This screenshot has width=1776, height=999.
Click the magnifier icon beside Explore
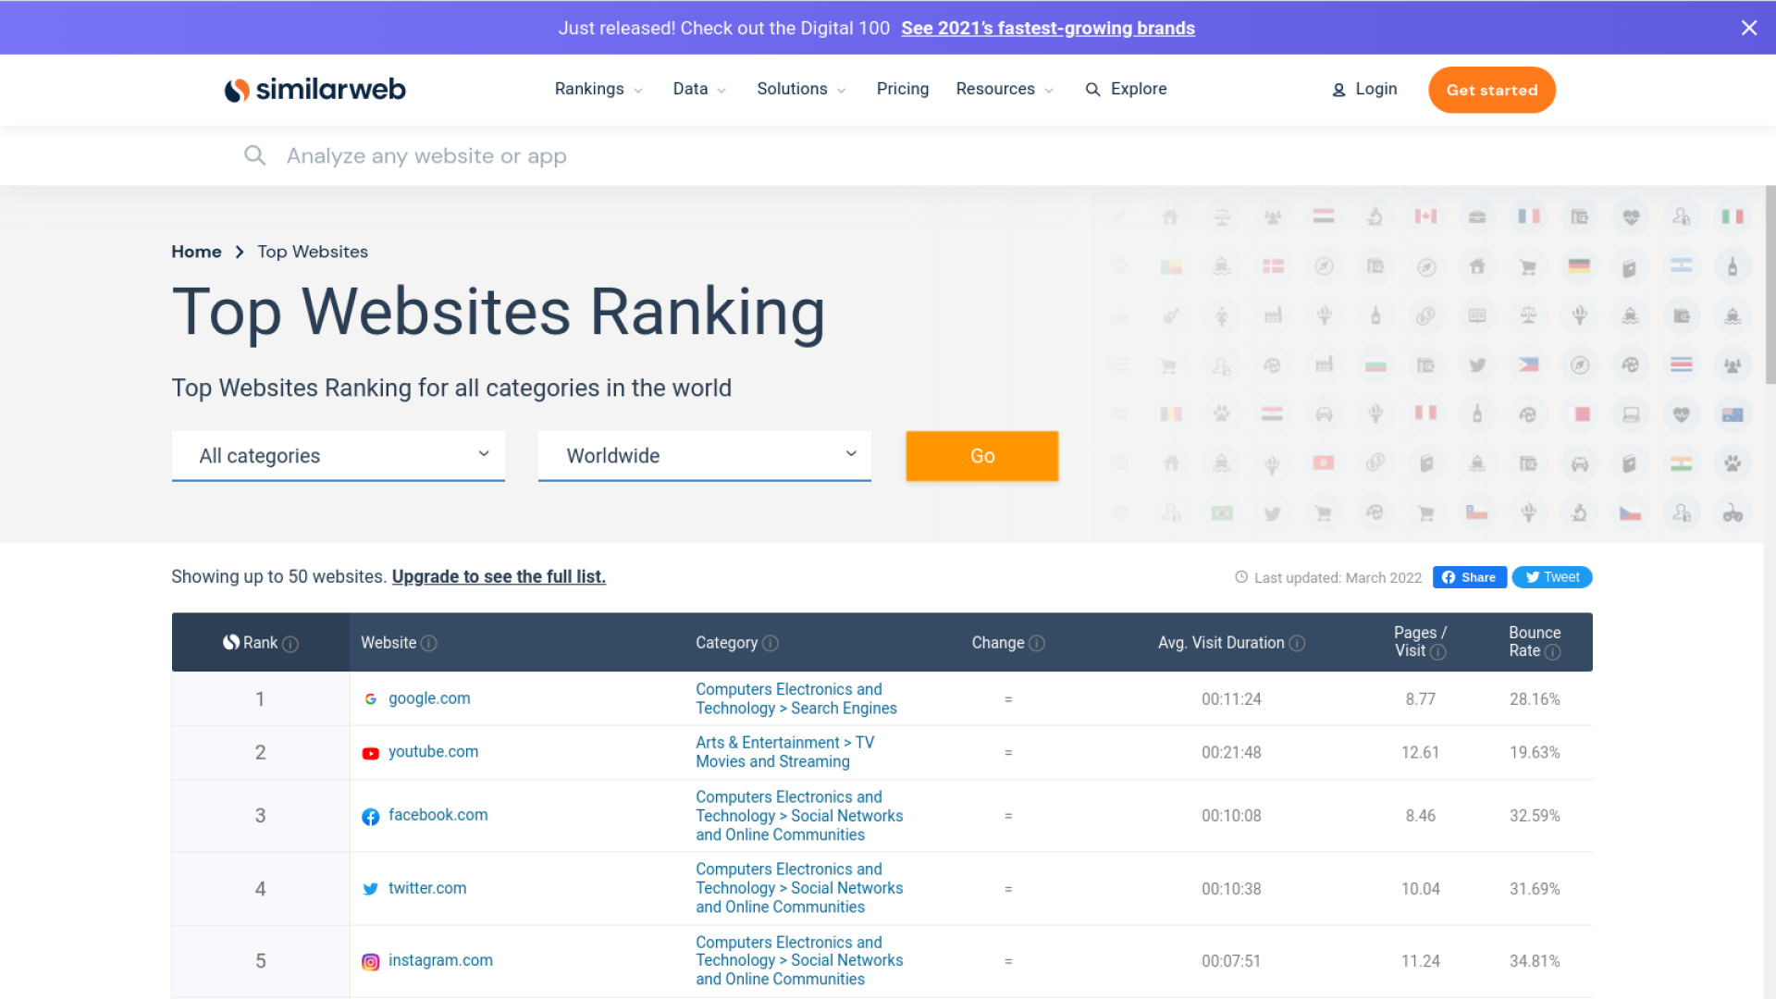tap(1092, 90)
